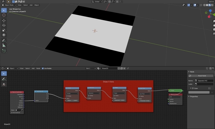Enable Clamp on Absolute node
This screenshot has height=129, width=215.
click(x=89, y=96)
